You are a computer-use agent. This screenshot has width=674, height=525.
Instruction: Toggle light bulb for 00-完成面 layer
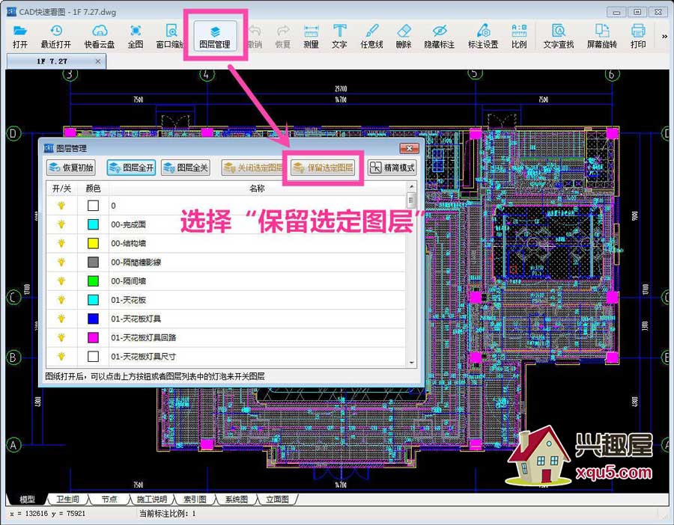tap(61, 224)
